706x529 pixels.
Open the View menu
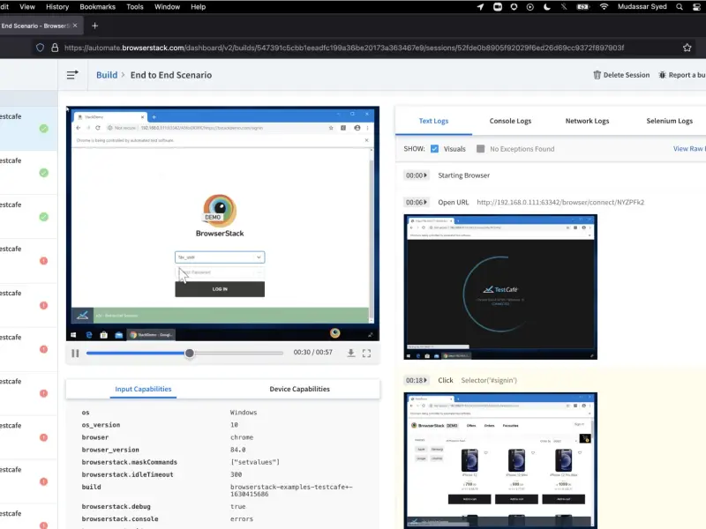point(27,7)
